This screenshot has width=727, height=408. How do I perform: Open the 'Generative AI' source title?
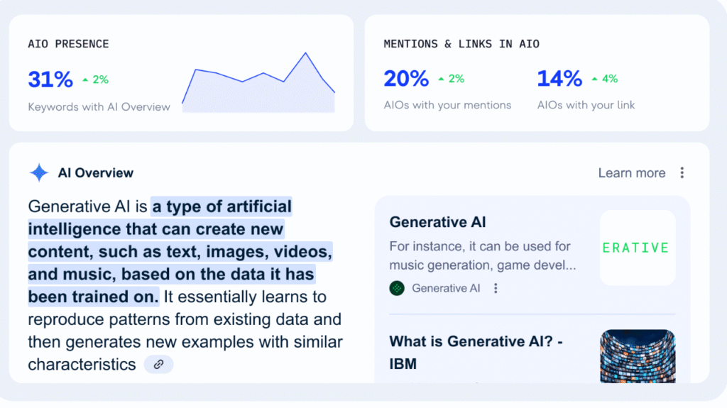pos(437,222)
